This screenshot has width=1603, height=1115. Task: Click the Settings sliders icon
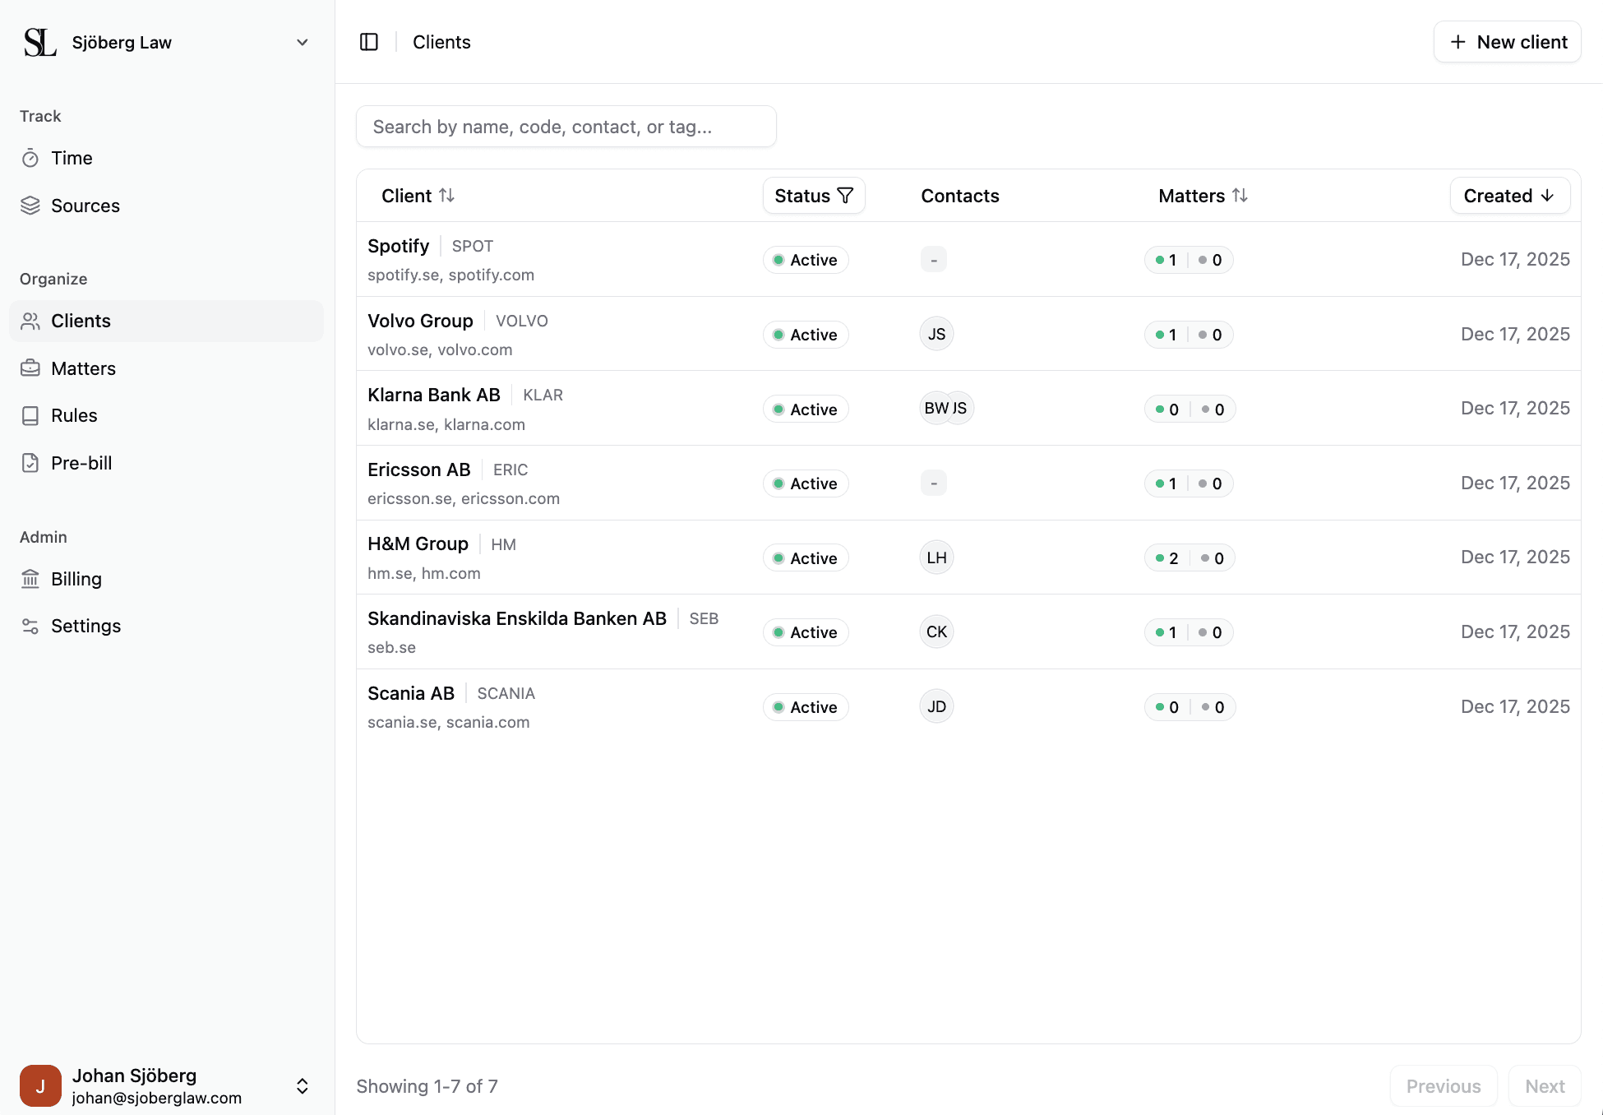tap(30, 626)
